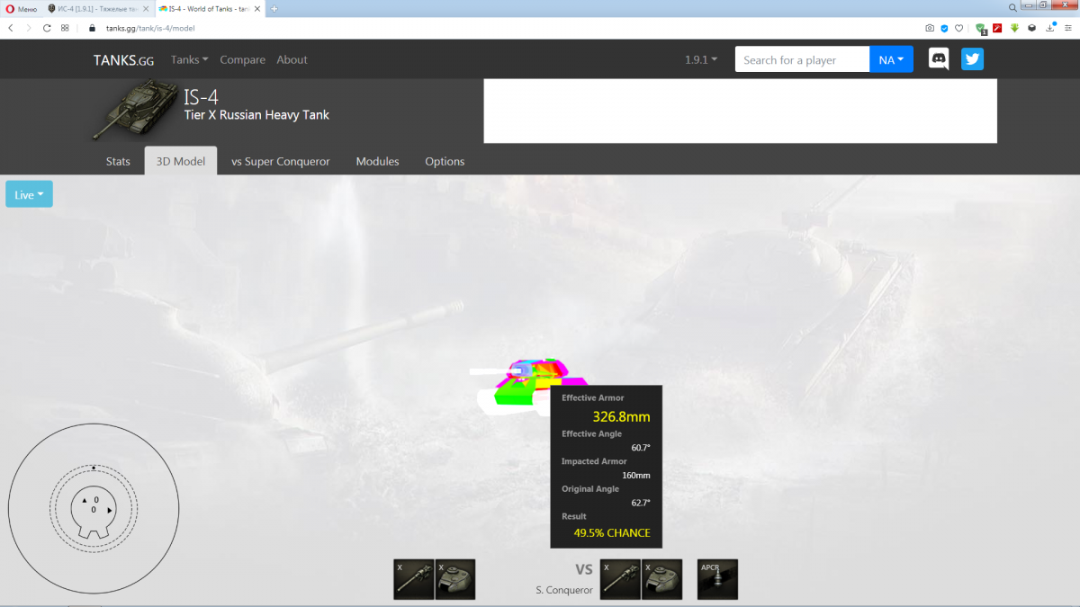Go back with the browser back arrow
Screen dimensions: 1080x607
[x=11, y=28]
